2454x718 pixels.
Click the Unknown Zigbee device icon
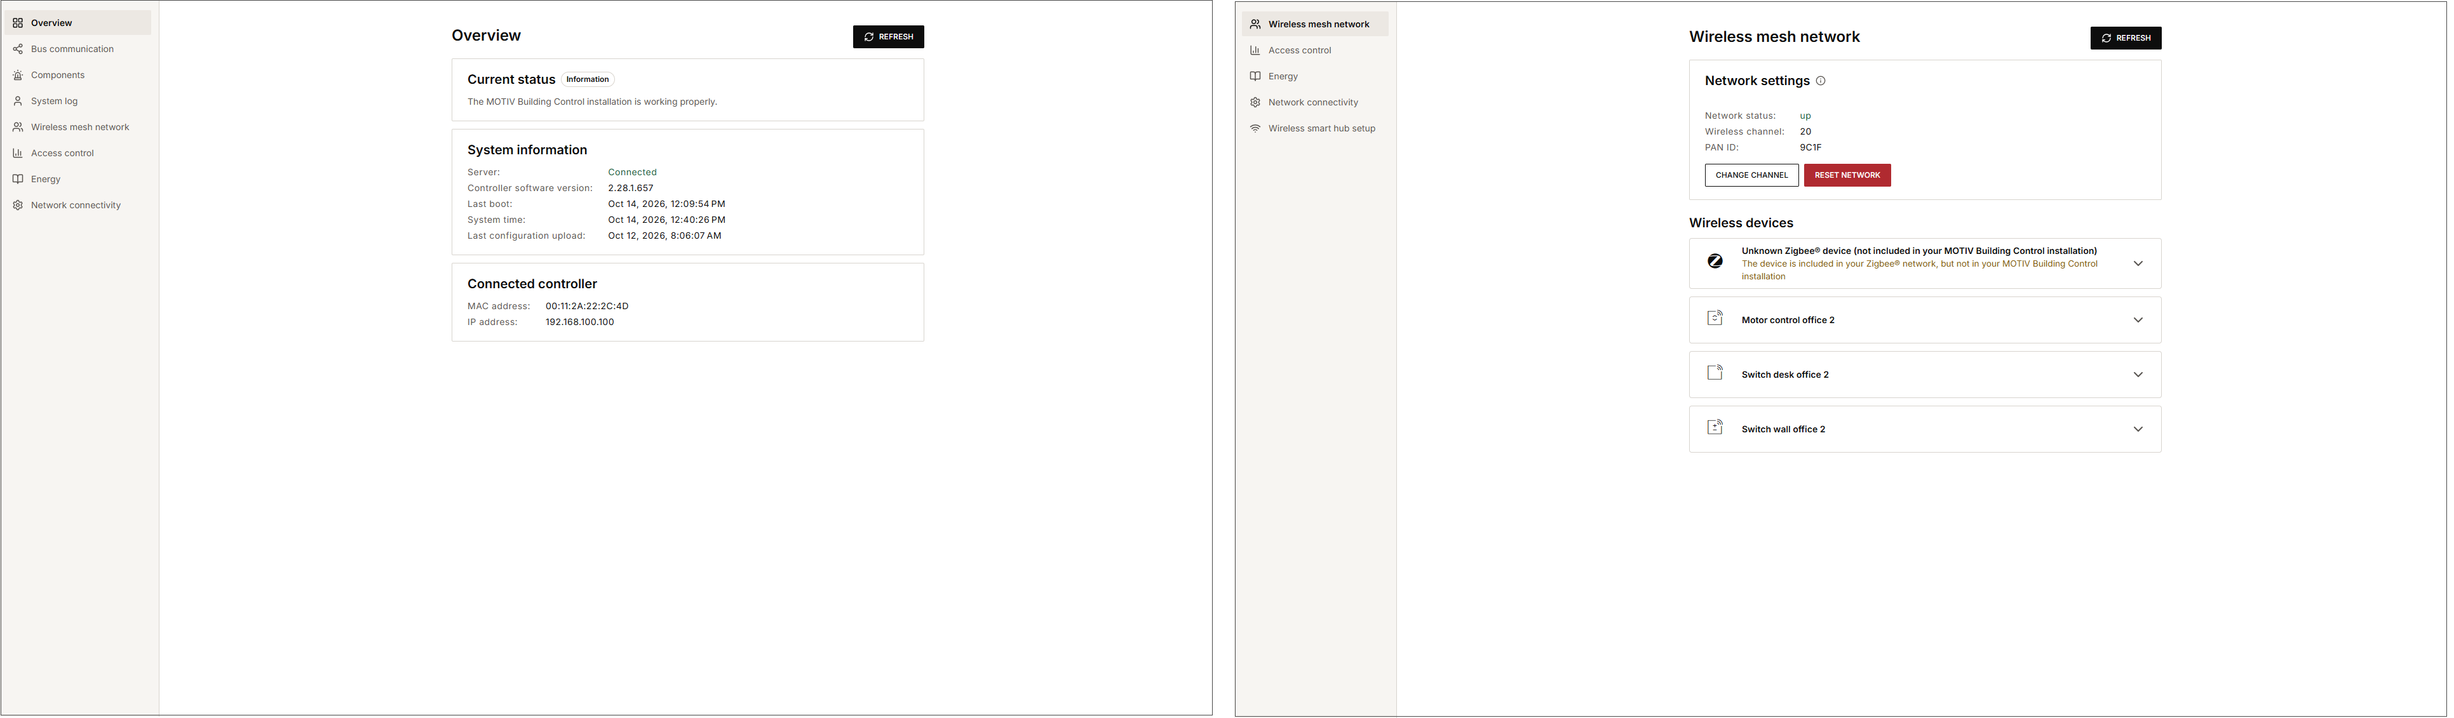click(1715, 261)
